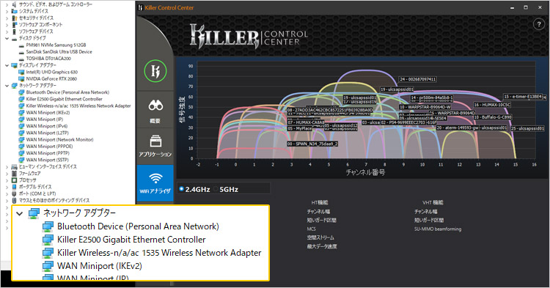Expand the ヒューマン インターフェイス デバイス node

coord(7,167)
